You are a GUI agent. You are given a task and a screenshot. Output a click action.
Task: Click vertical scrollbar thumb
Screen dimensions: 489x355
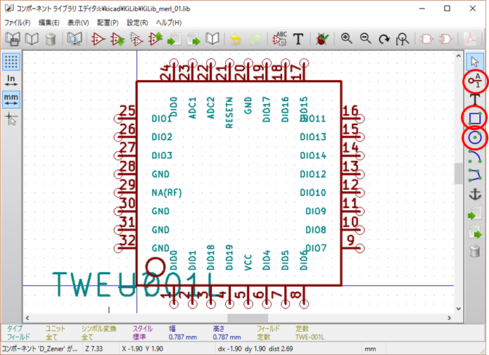(x=458, y=174)
